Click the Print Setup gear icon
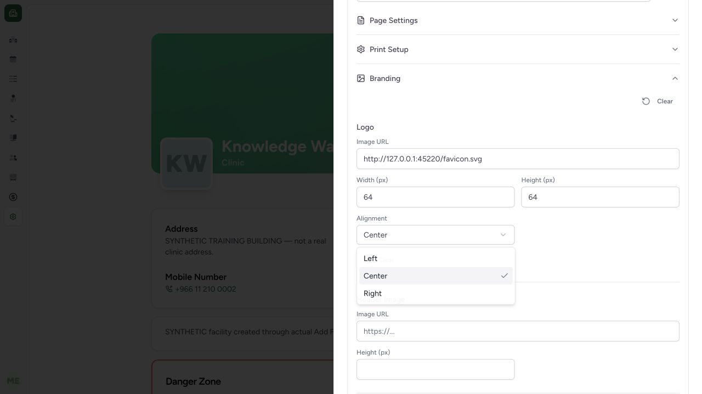702x394 pixels. tap(361, 49)
